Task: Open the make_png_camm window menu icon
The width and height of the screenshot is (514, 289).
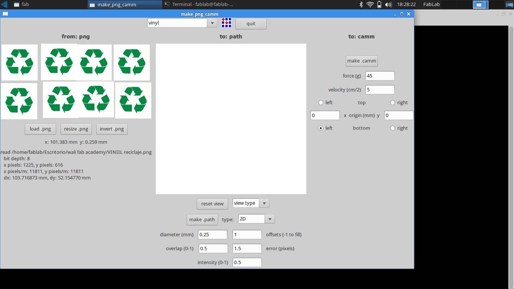Action: pyautogui.click(x=5, y=14)
